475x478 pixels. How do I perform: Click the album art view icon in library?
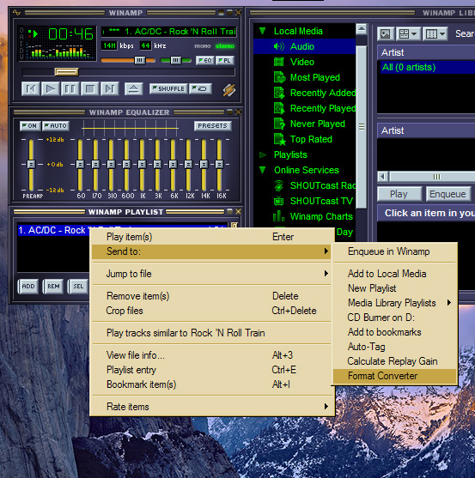pyautogui.click(x=386, y=33)
